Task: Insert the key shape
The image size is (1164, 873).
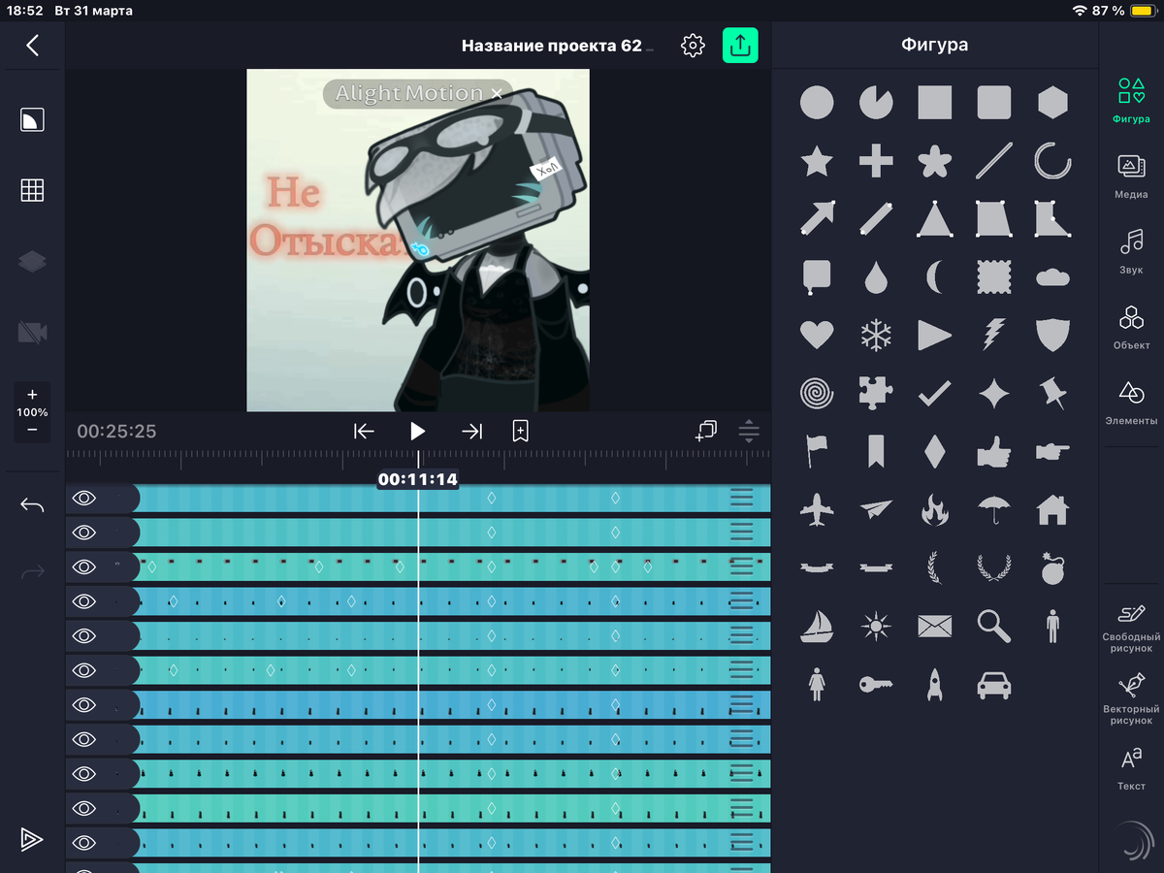Action: 876,685
